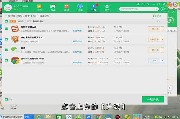Uncheck the 谷歌浏览器稳定版 checkbox
180x119 pixels.
pyautogui.click(x=6, y=60)
